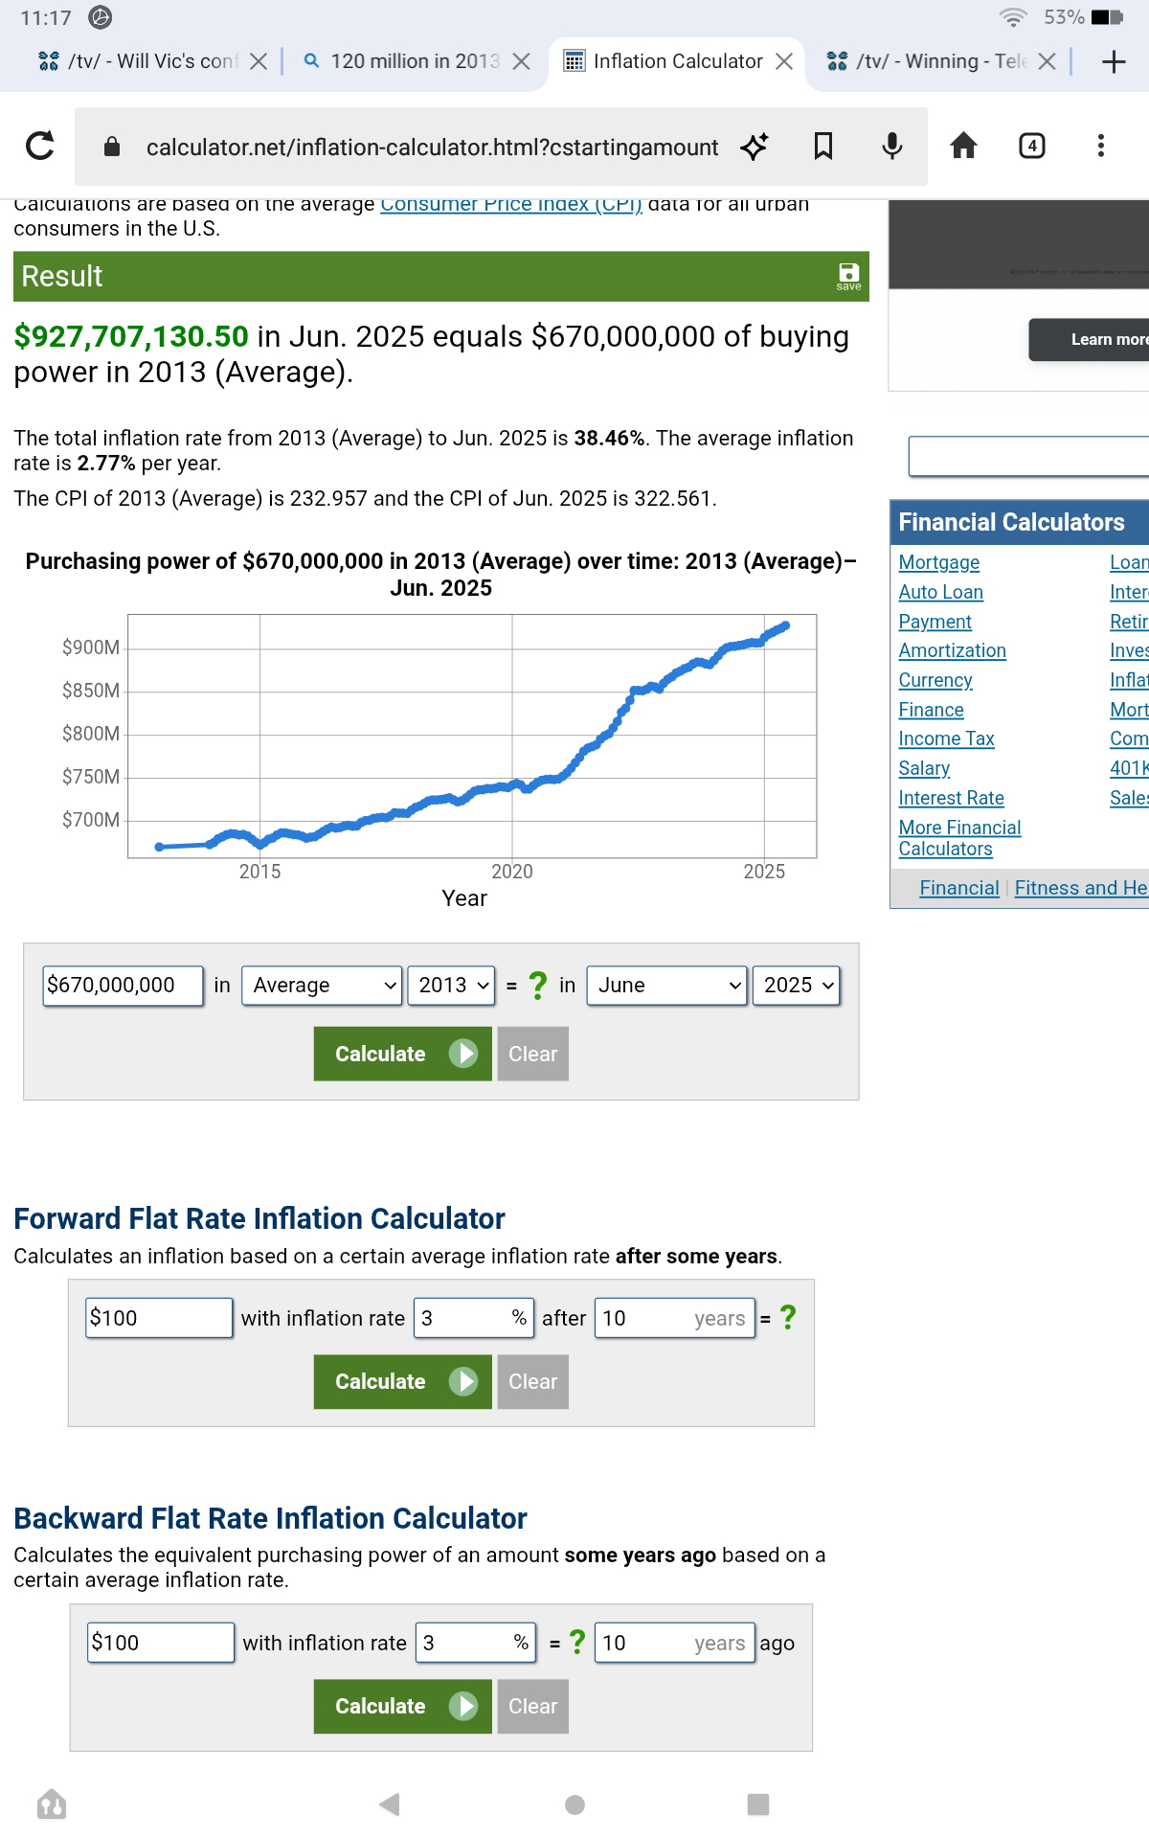Viewport: 1149px width, 1839px height.
Task: Click the last data point on purchasing power chart
Action: pyautogui.click(x=785, y=625)
